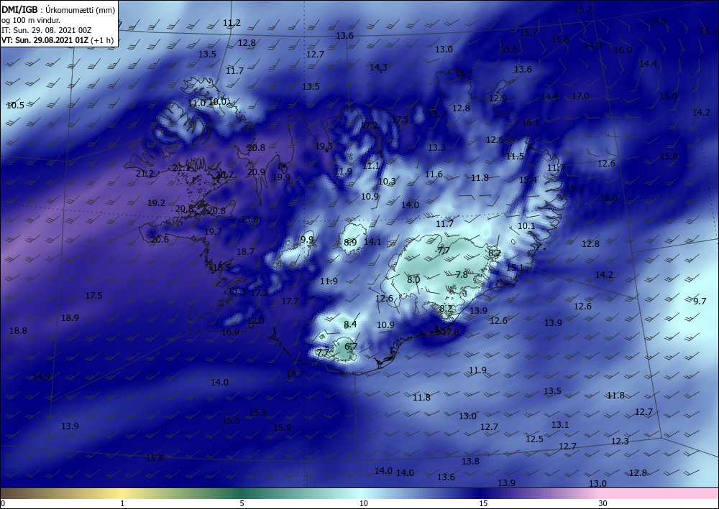Click the 12.3 value label
719x509 pixels.
click(x=620, y=442)
